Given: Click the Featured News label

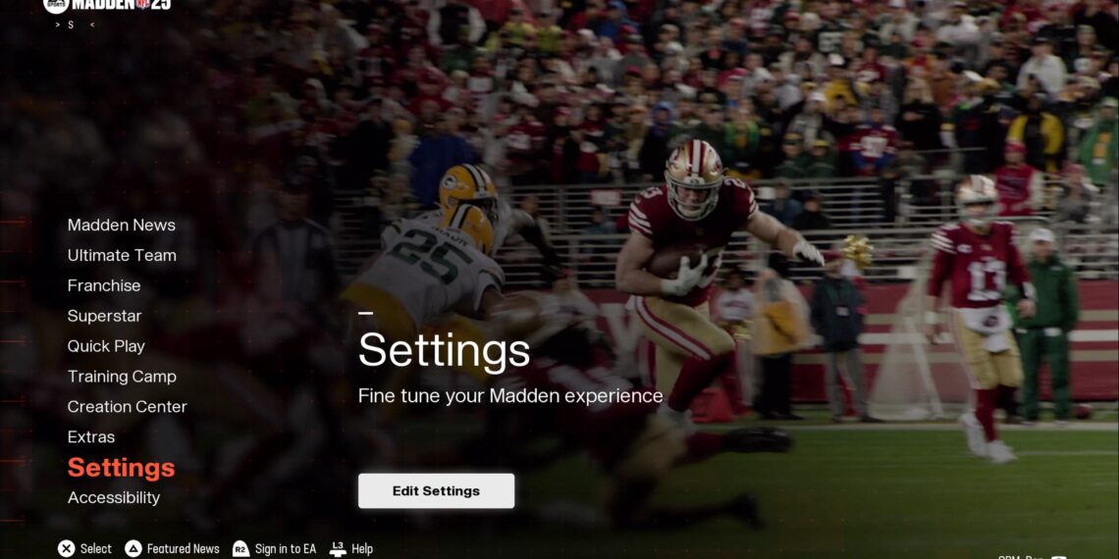Looking at the screenshot, I should (x=184, y=549).
